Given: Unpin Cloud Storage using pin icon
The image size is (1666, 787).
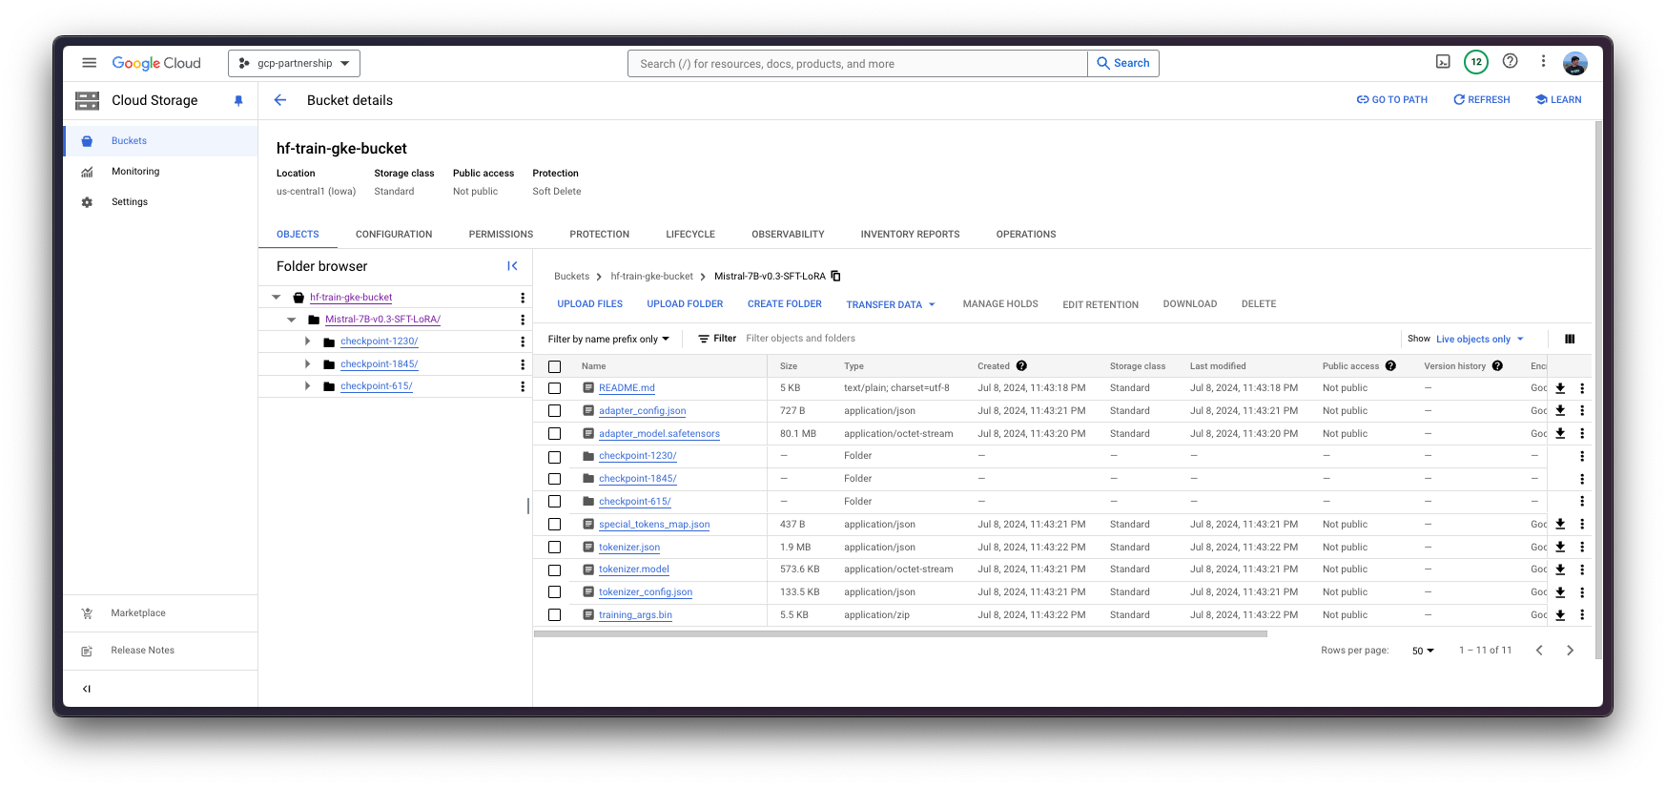Looking at the screenshot, I should [x=238, y=100].
